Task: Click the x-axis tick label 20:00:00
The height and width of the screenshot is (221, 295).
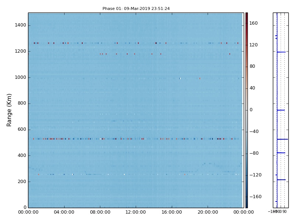Action: click(208, 212)
